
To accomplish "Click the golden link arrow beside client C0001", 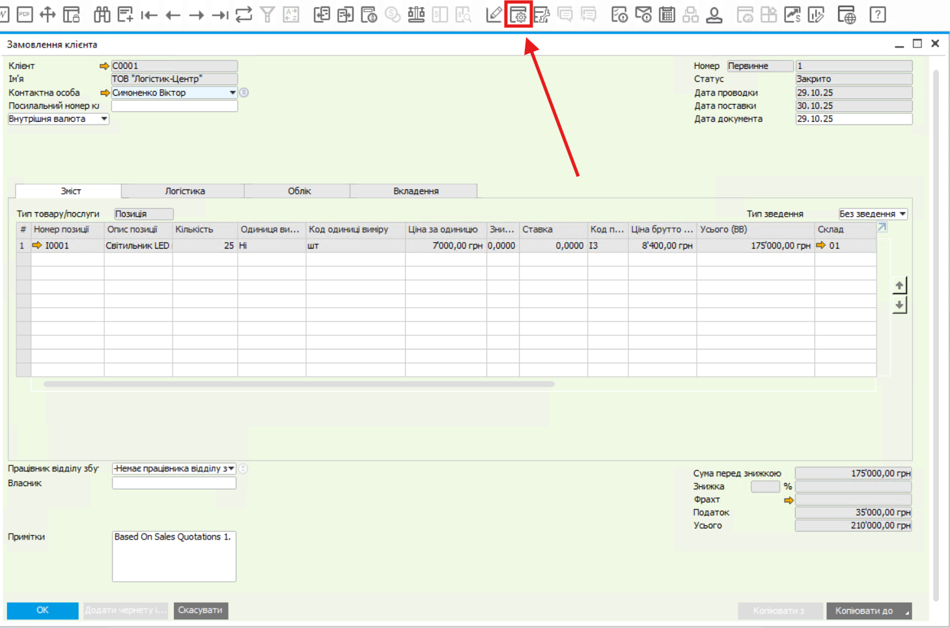I will click(x=104, y=66).
